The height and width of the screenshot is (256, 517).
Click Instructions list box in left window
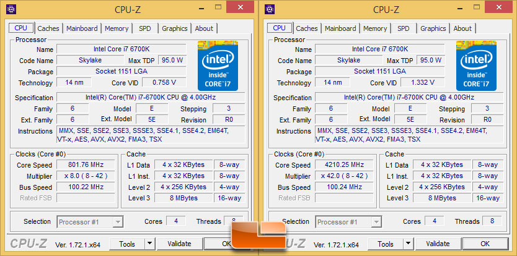(x=151, y=135)
